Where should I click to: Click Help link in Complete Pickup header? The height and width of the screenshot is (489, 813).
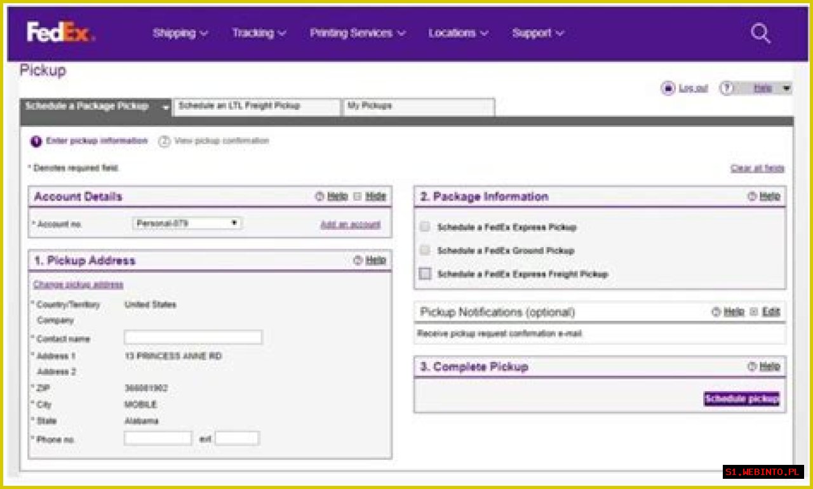(x=770, y=366)
